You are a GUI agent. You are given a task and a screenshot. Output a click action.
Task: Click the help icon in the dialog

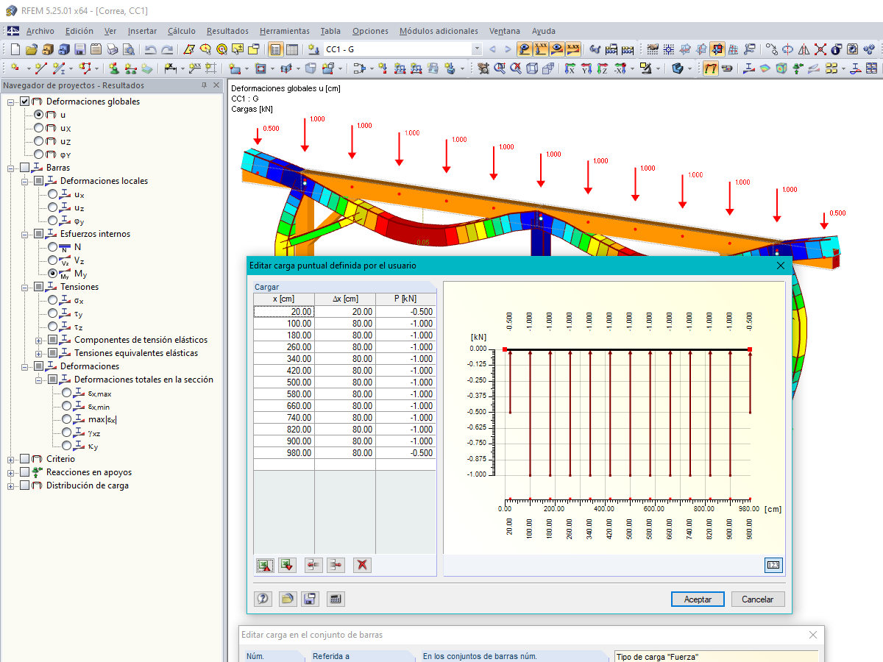pos(263,599)
